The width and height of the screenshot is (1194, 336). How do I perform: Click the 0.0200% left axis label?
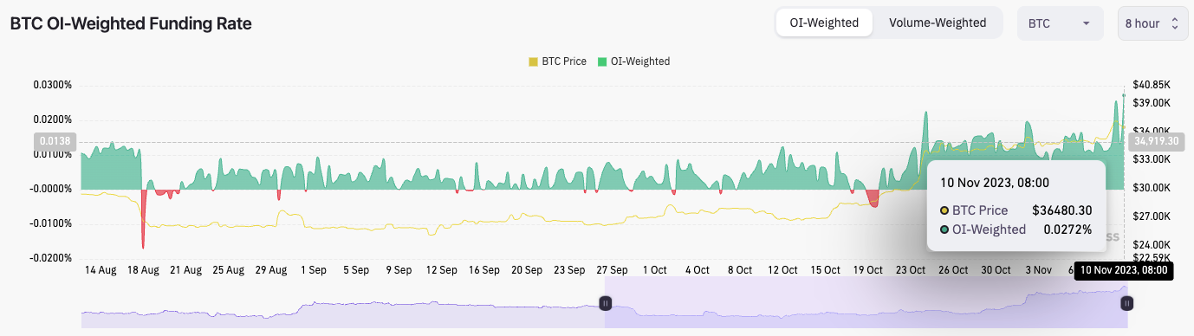point(52,120)
